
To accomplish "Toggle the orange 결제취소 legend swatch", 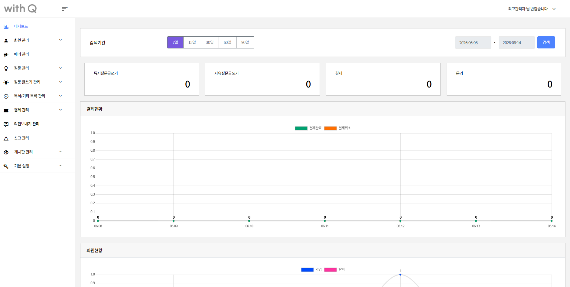I will click(x=331, y=128).
